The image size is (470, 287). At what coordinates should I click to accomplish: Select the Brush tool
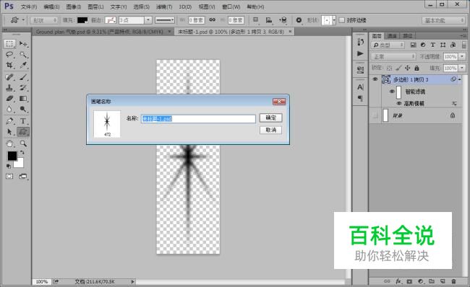23,77
